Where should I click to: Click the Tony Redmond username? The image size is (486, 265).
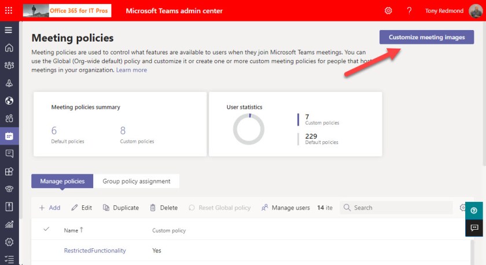coord(444,11)
